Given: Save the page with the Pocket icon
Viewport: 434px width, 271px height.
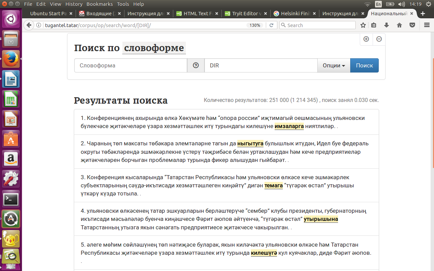Looking at the screenshot, I should [x=412, y=25].
